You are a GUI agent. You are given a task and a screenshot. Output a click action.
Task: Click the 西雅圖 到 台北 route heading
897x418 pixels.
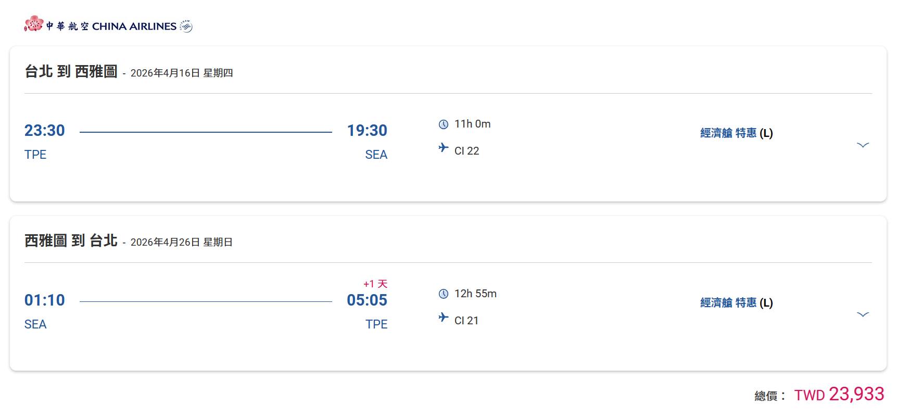71,240
